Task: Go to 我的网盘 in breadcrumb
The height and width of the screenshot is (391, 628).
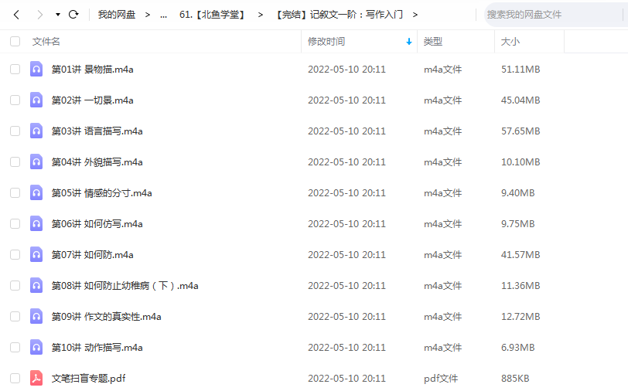Action: 116,15
